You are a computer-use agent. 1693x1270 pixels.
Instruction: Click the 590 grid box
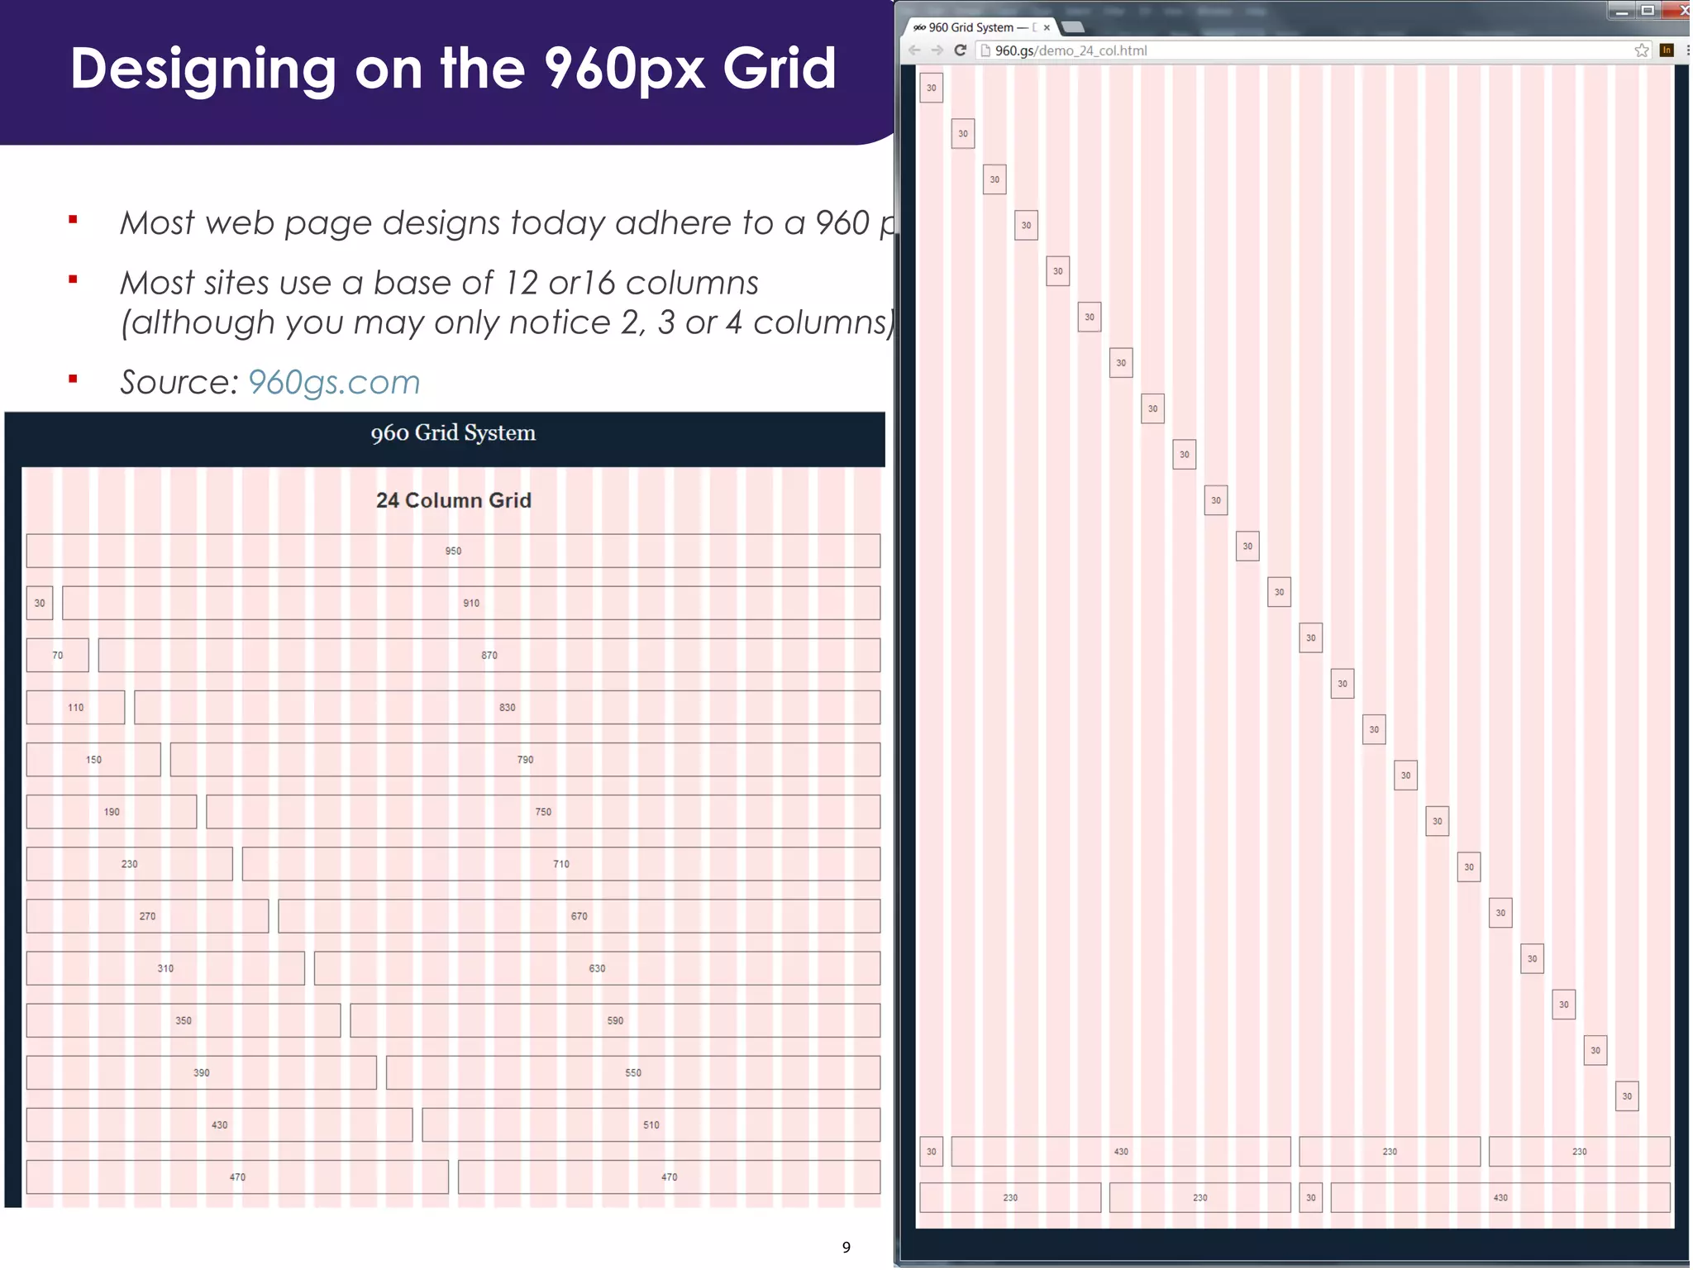tap(615, 1019)
